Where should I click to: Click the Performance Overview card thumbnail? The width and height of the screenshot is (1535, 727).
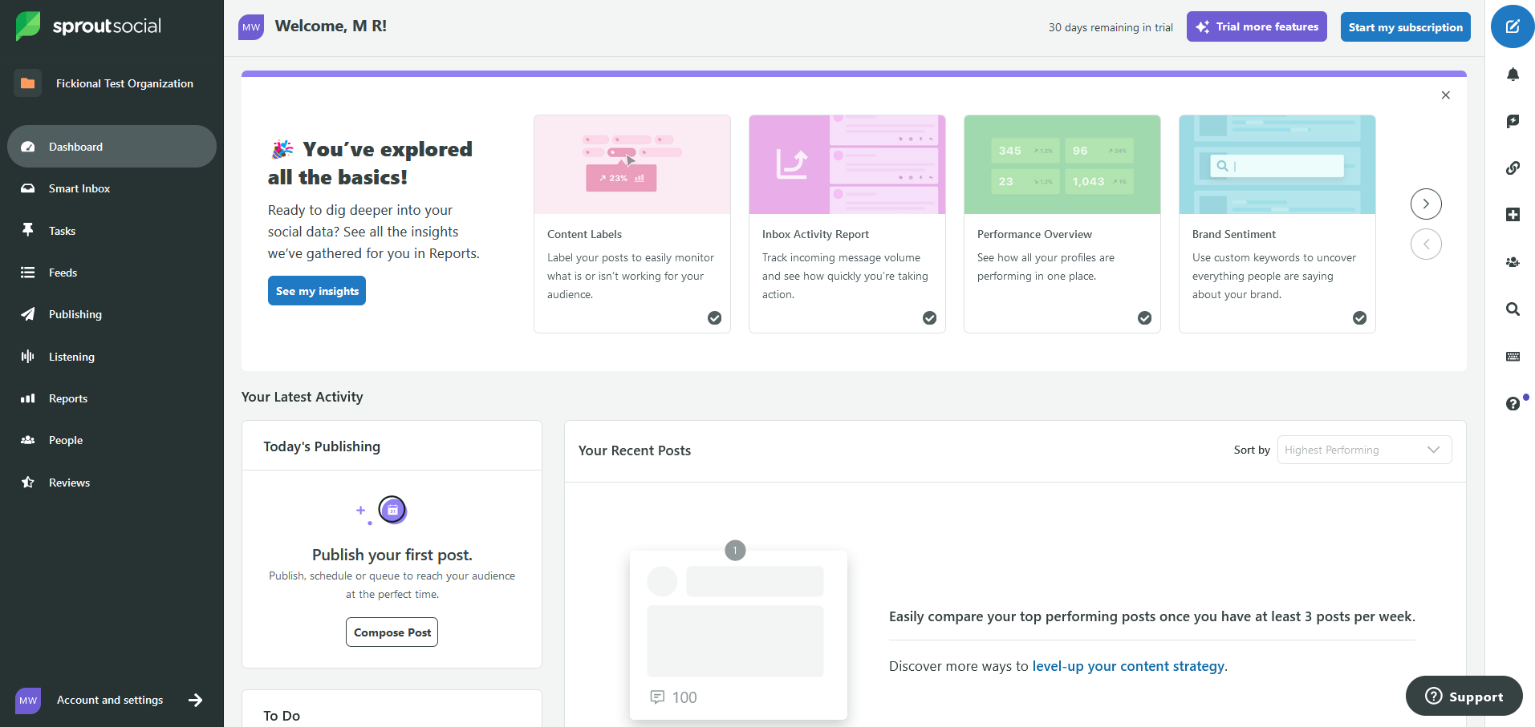1062,164
